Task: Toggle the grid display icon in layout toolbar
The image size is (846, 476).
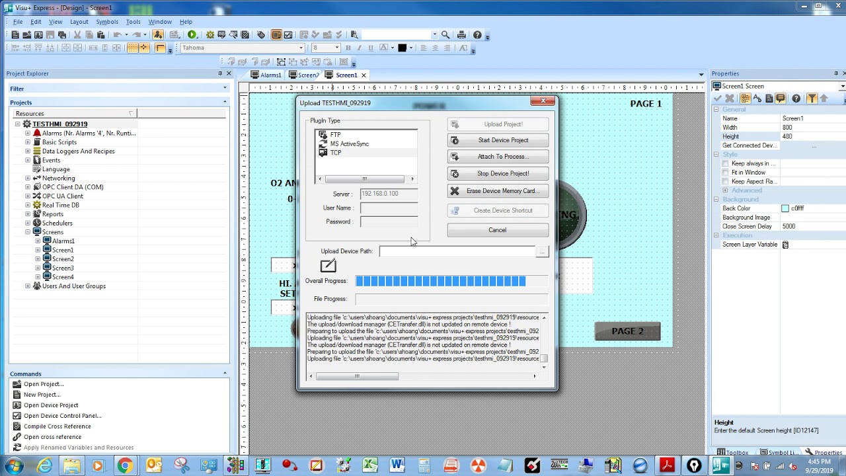Action: pyautogui.click(x=132, y=48)
